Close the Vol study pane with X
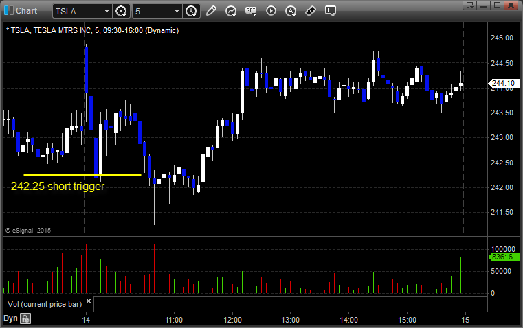This screenshot has height=328, width=523. tap(89, 301)
